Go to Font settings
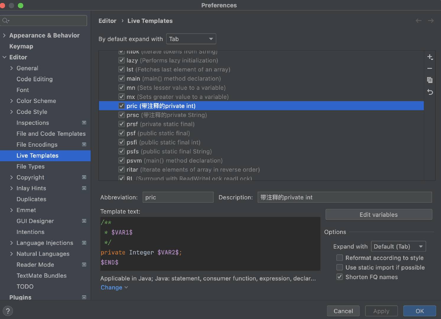441x319 pixels. [x=23, y=90]
